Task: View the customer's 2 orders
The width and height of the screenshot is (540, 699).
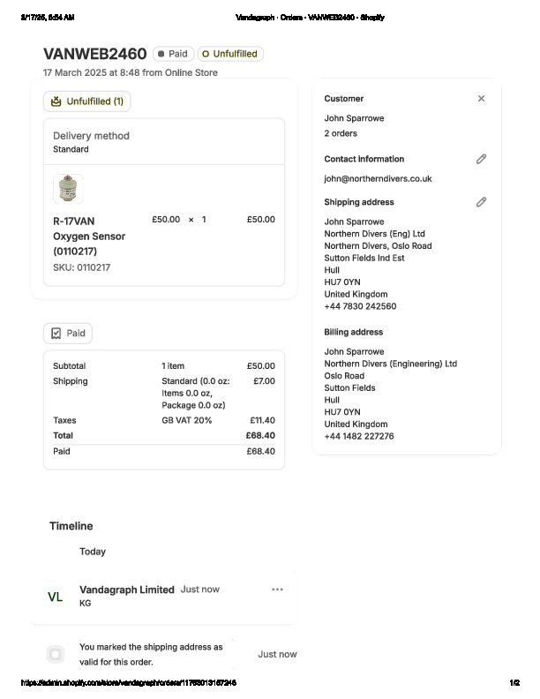Action: click(x=341, y=133)
